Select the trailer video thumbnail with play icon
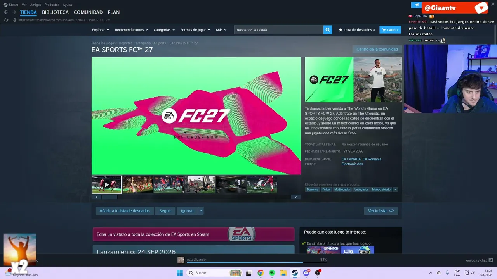 [x=106, y=184]
